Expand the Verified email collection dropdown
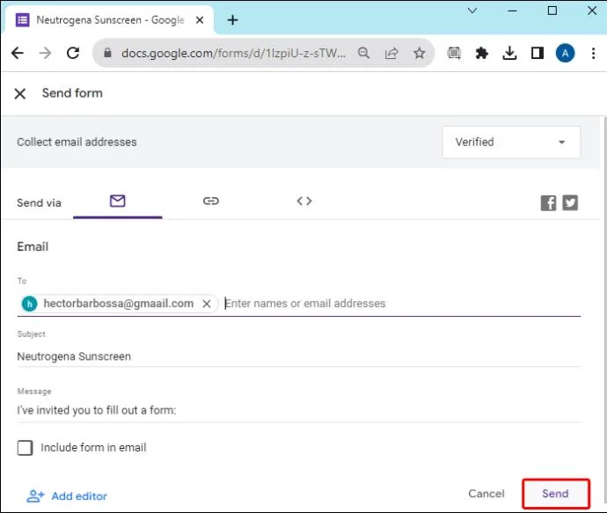 click(x=511, y=142)
